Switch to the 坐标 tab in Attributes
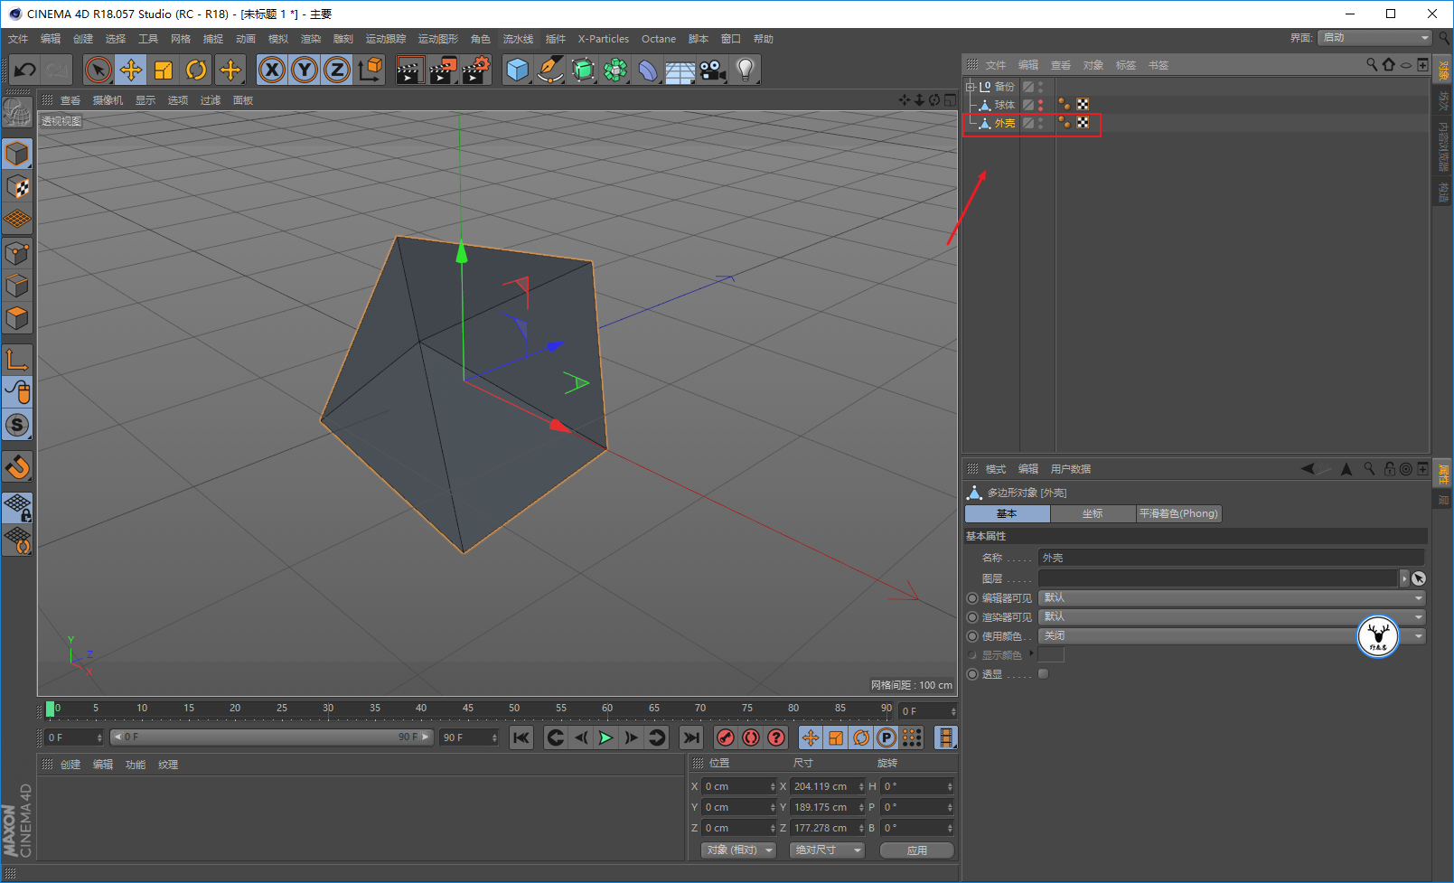The width and height of the screenshot is (1454, 883). pyautogui.click(x=1093, y=513)
